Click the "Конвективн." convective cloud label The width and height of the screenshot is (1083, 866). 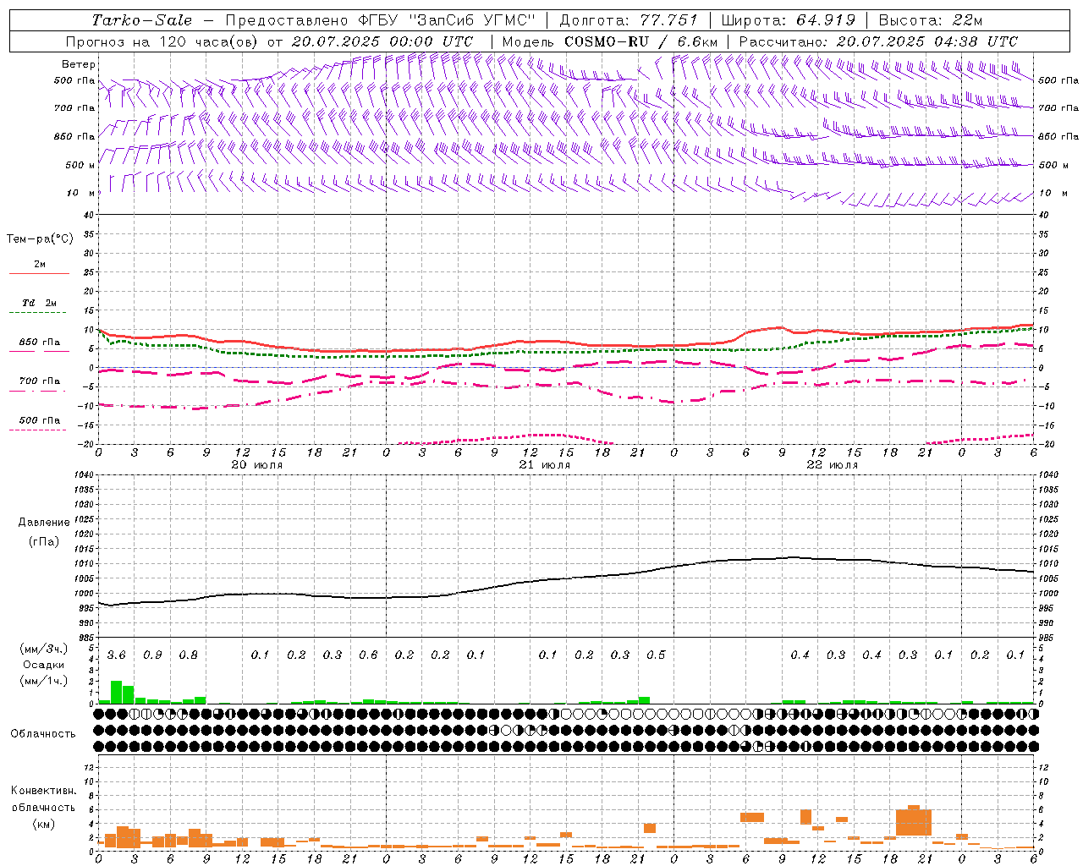pos(44,791)
